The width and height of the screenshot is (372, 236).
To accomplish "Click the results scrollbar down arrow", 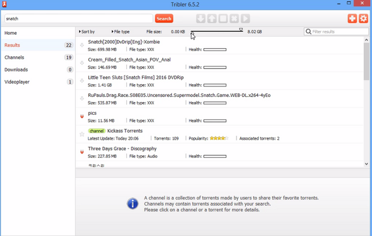I will click(366, 164).
